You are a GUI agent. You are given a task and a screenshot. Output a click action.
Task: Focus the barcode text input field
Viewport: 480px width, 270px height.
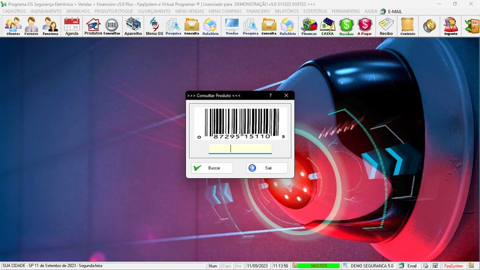click(240, 149)
